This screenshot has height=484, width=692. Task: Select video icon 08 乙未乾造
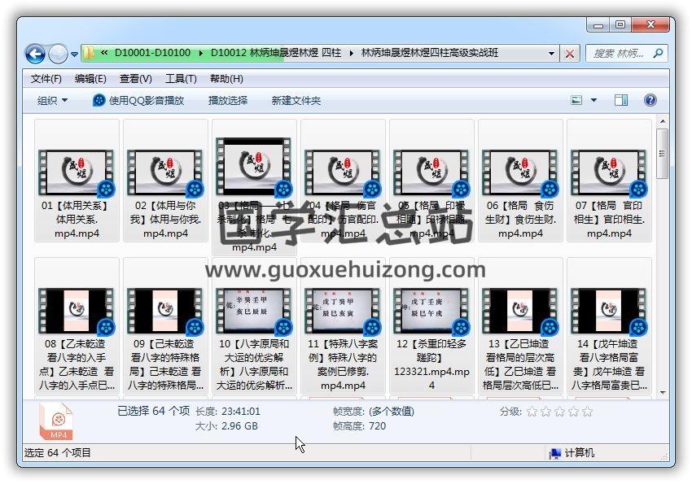coord(76,311)
